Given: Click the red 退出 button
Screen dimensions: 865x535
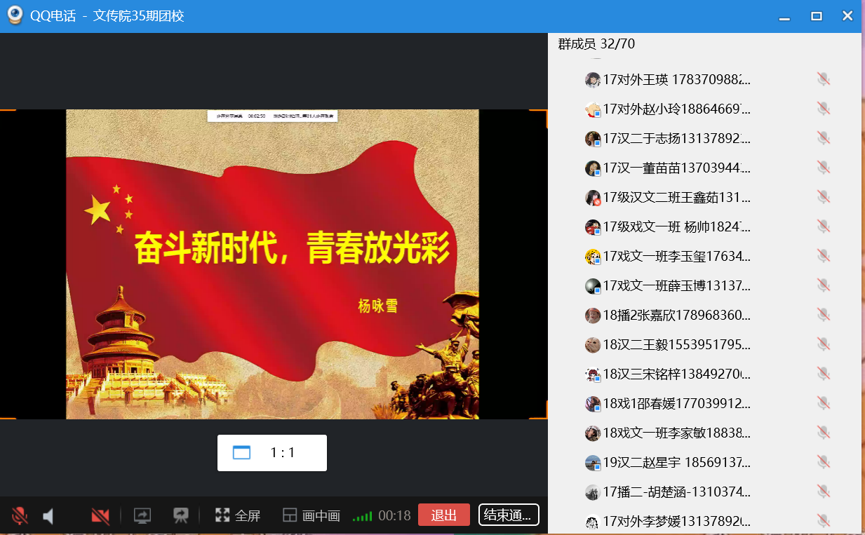Looking at the screenshot, I should click(443, 515).
